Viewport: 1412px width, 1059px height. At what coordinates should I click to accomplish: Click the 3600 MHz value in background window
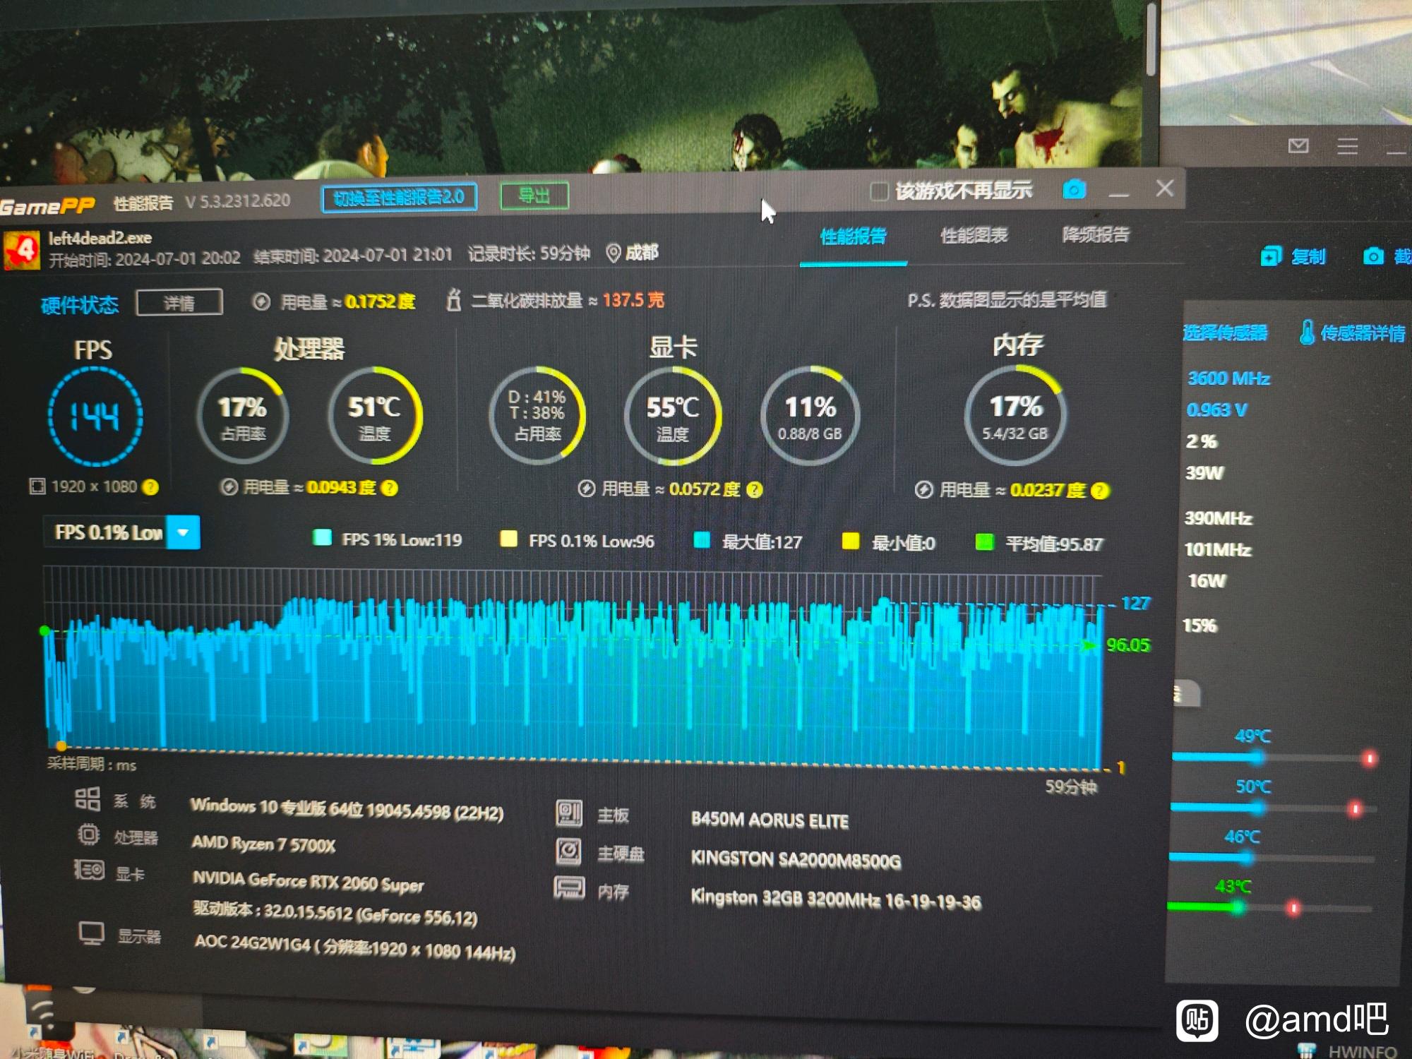coord(1228,378)
